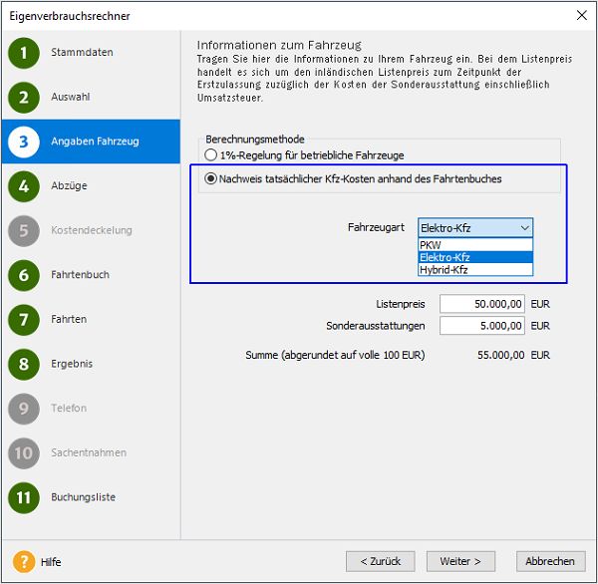Click the Berechnungsmethode group label

(x=255, y=140)
